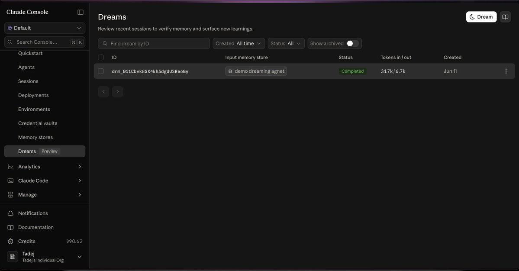This screenshot has height=271, width=519.
Task: Click the Credits coin icon
Action: [x=10, y=241]
